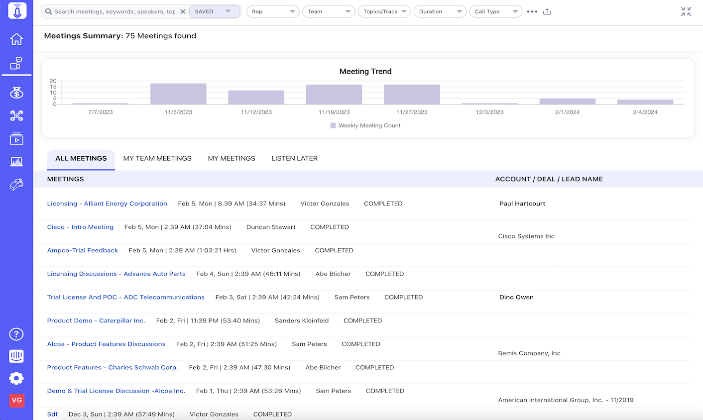Click the network/integrations icon in sidebar

pyautogui.click(x=16, y=115)
